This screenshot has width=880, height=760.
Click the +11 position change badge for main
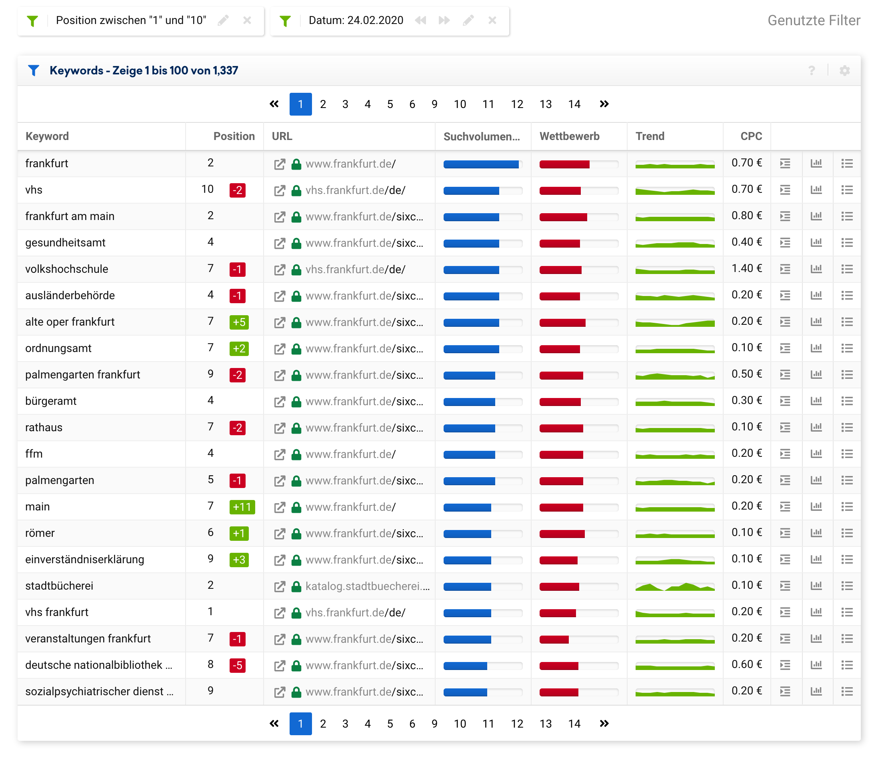242,507
